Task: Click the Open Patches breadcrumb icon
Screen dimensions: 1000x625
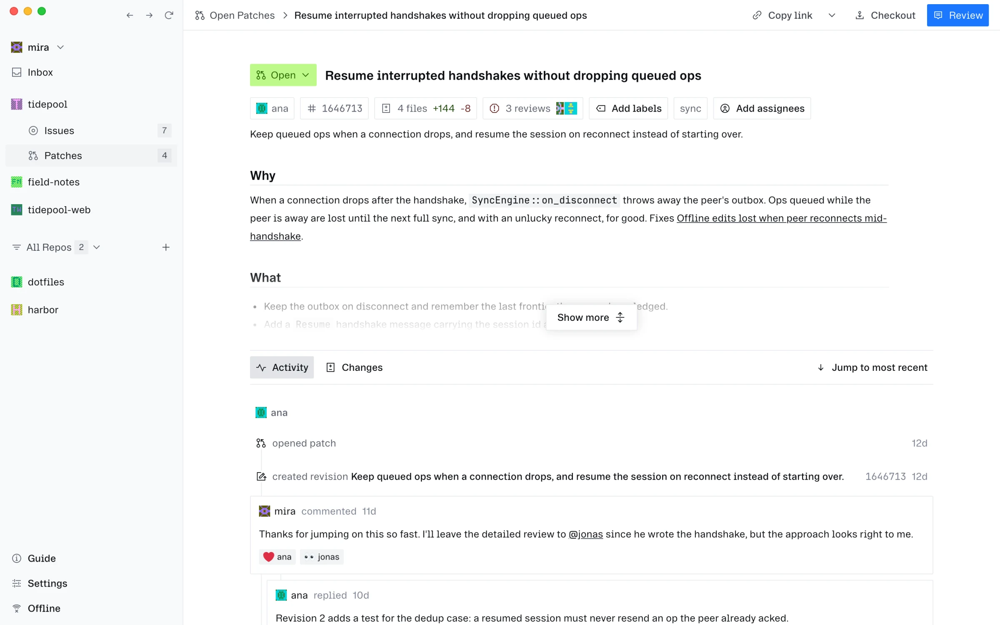Action: pos(200,15)
